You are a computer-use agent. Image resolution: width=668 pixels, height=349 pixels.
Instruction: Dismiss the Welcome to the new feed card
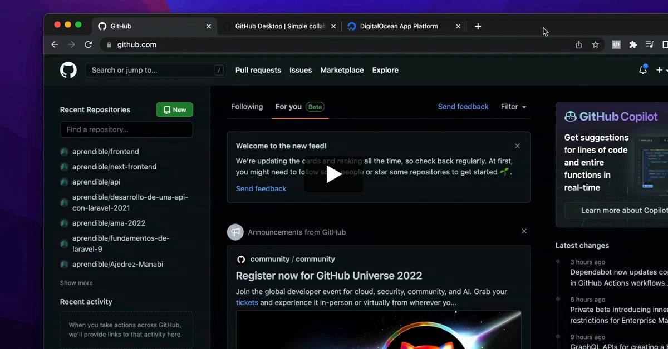tap(518, 146)
